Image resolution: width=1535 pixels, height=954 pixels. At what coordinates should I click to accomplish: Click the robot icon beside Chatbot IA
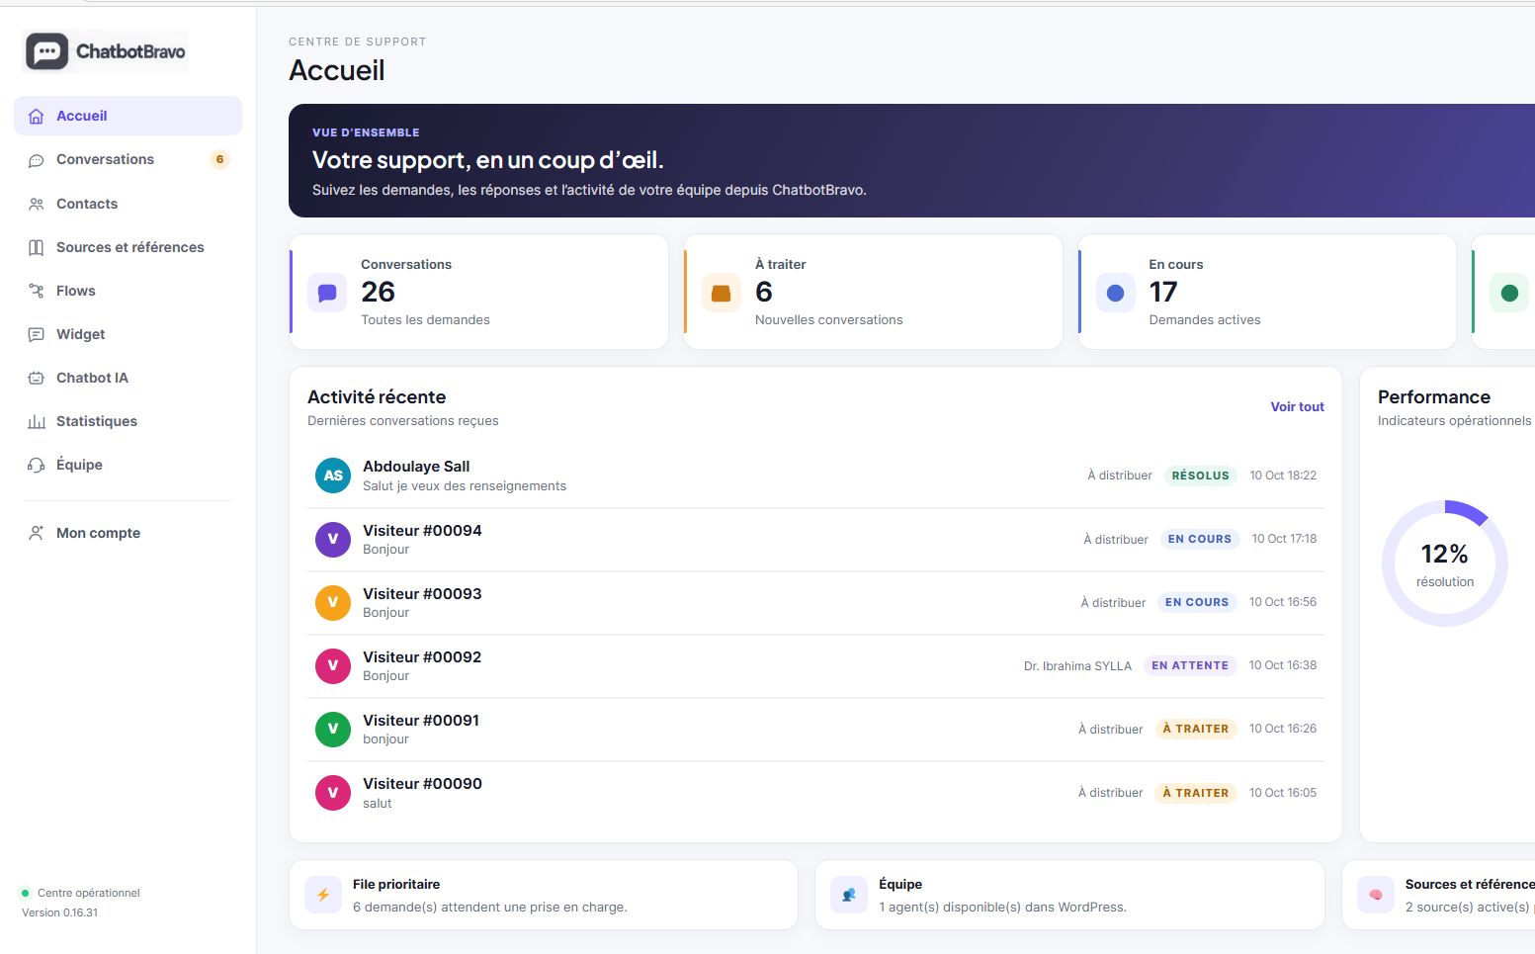(x=37, y=378)
